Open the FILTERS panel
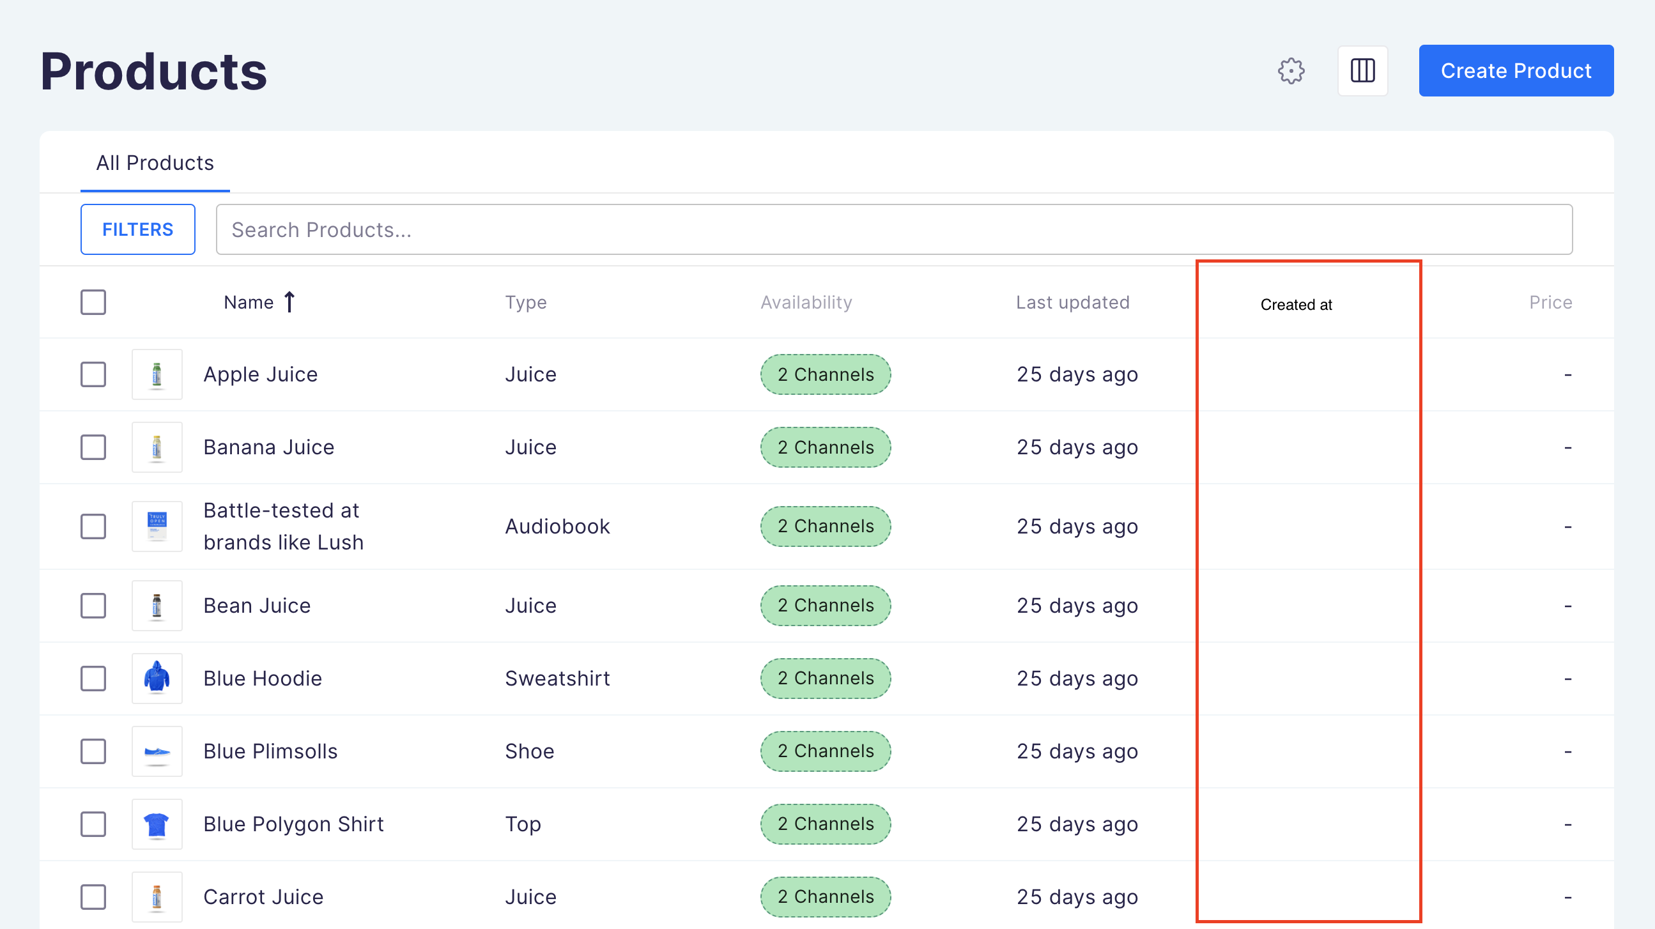This screenshot has height=929, width=1655. 137,229
